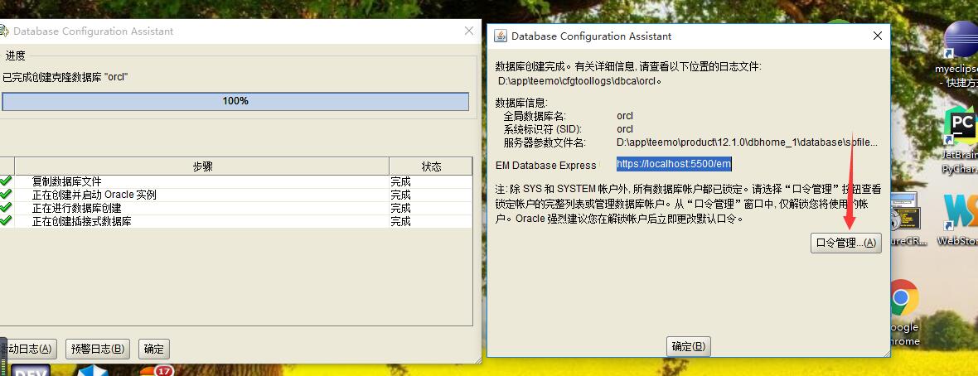Click the left window's title bar icon
Image resolution: width=978 pixels, height=376 pixels.
pyautogui.click(x=3, y=31)
